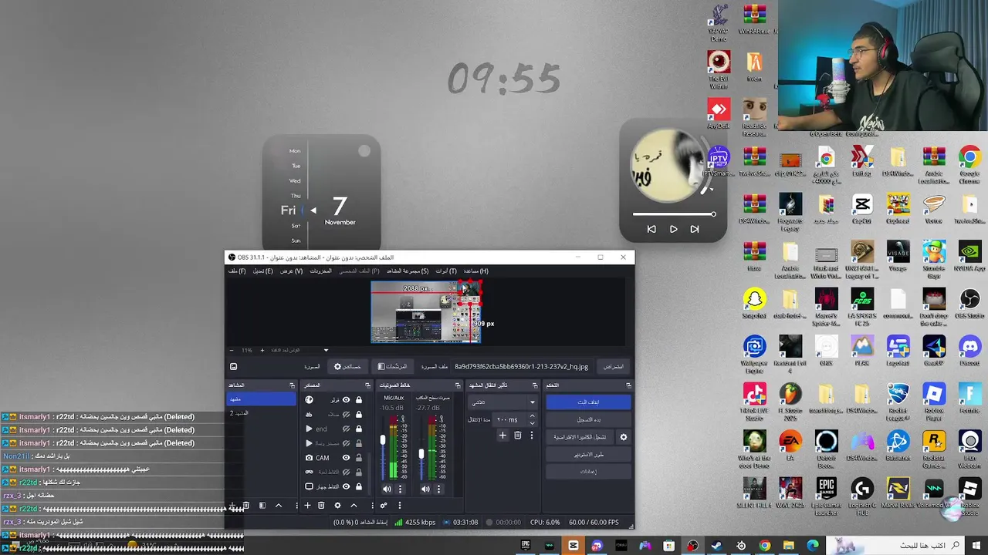Open the OBS settings button
This screenshot has width=988, height=555.
pos(588,472)
